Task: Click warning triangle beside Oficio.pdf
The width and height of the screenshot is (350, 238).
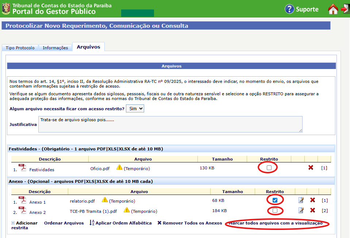Action: point(119,167)
